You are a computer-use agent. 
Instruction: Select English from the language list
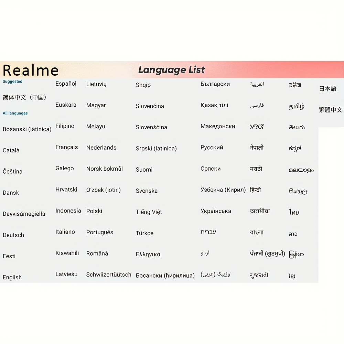(12, 277)
